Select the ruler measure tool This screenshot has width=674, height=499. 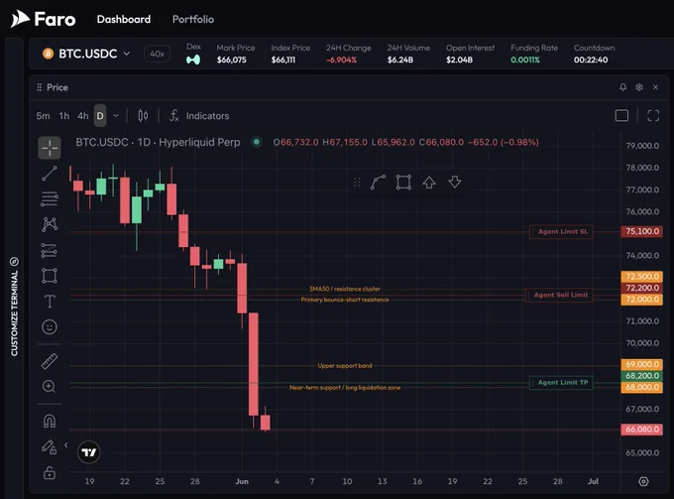(50, 361)
